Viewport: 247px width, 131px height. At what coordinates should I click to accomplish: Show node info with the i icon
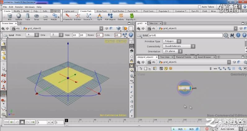coord(238,35)
